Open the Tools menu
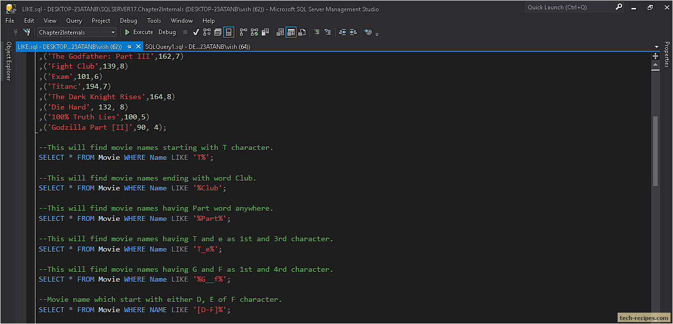 click(x=154, y=21)
